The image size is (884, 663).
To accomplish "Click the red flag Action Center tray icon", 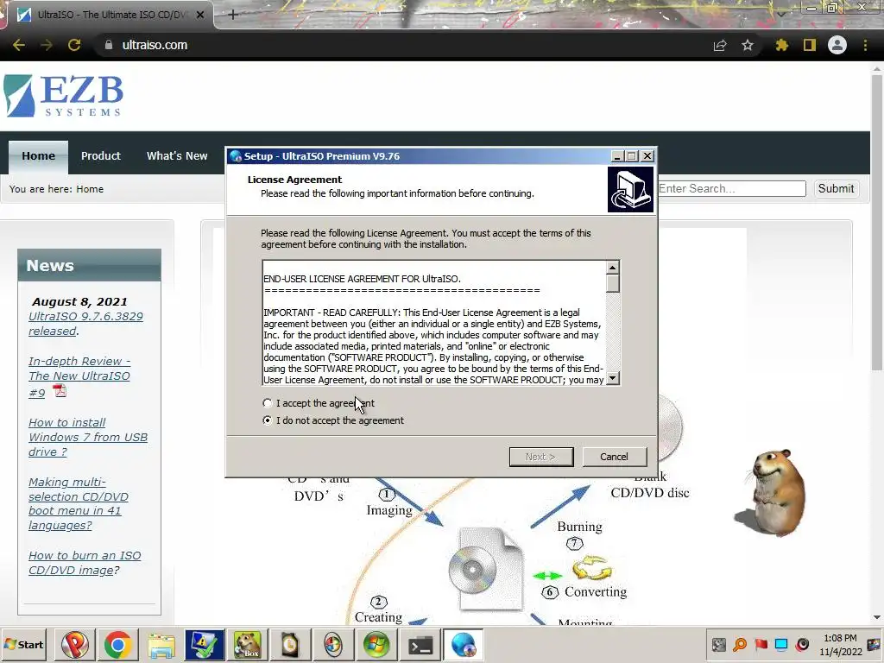I will 761,644.
